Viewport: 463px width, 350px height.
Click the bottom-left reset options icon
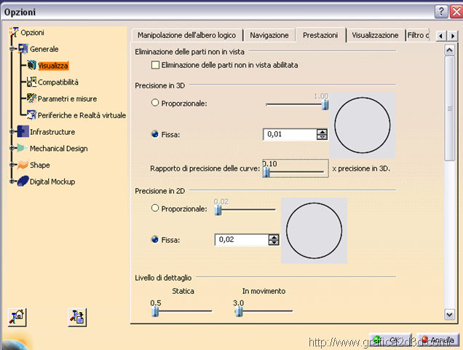(x=17, y=316)
